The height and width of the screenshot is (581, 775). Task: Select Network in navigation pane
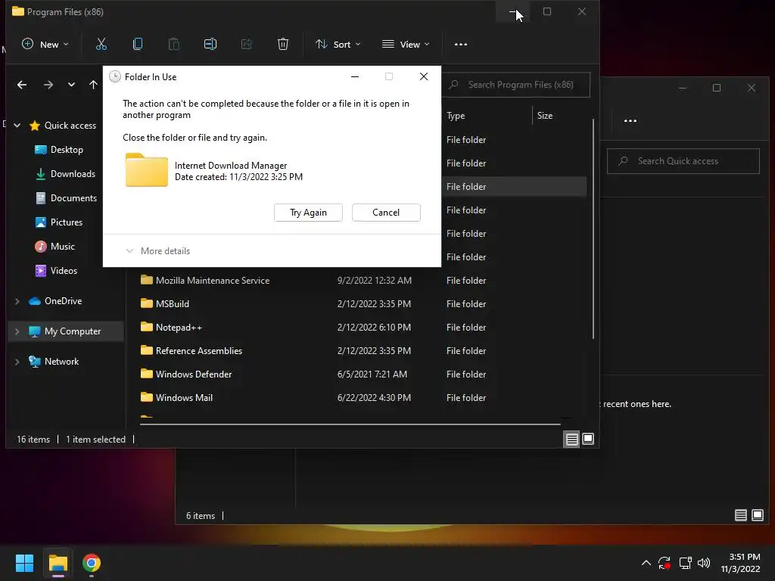pyautogui.click(x=61, y=362)
